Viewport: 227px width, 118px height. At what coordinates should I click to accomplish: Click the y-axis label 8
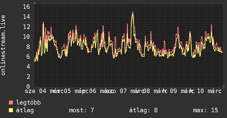click(28, 47)
